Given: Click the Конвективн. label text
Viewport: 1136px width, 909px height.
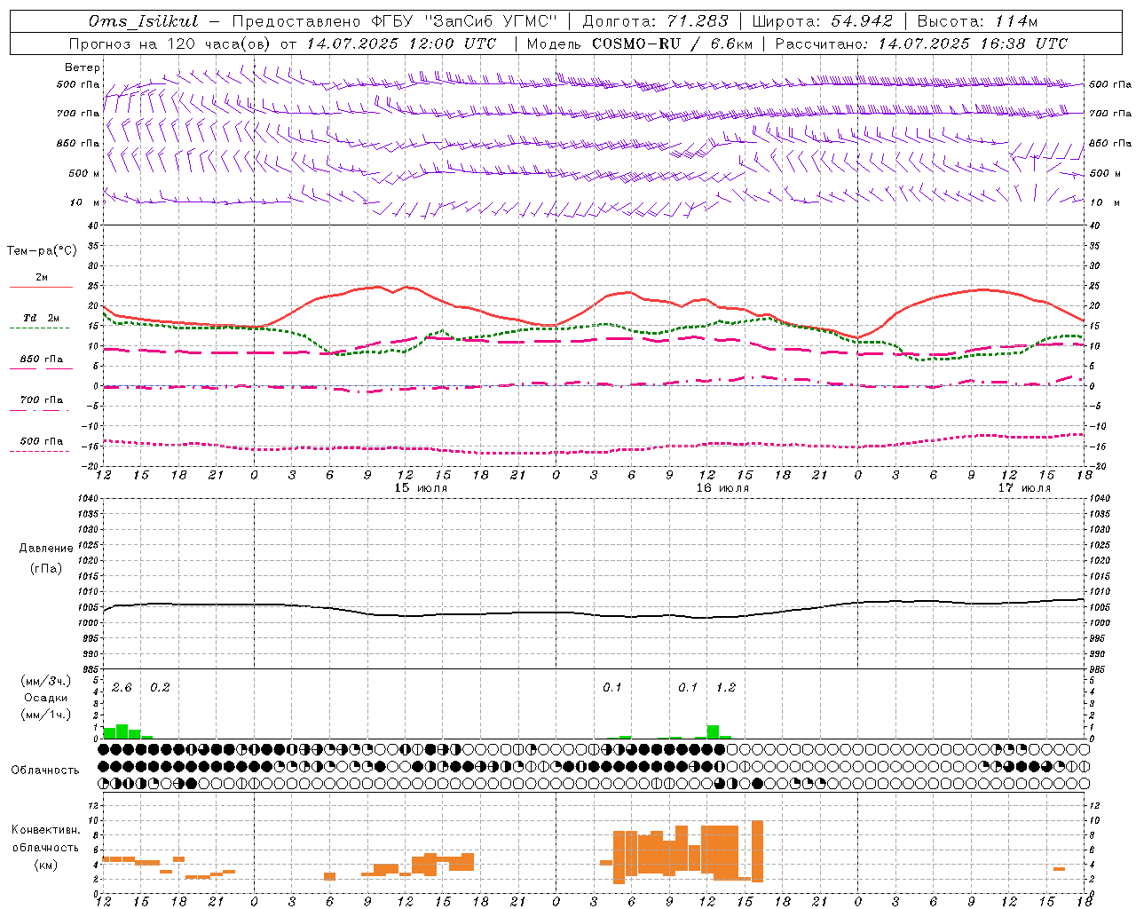Looking at the screenshot, I should (x=45, y=829).
